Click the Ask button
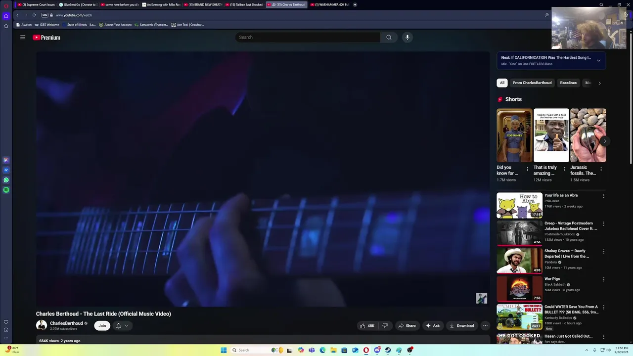This screenshot has width=633, height=356. point(432,326)
